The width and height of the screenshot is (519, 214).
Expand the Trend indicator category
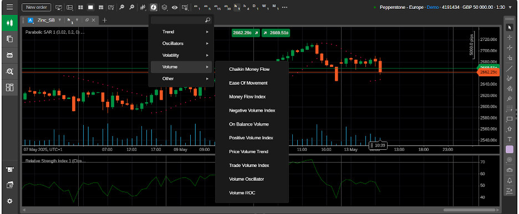[x=181, y=32]
